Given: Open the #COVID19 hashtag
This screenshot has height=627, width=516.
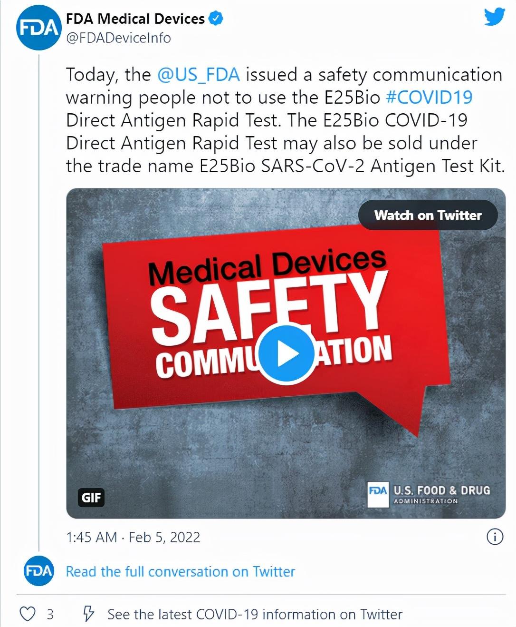Looking at the screenshot, I should coord(430,98).
